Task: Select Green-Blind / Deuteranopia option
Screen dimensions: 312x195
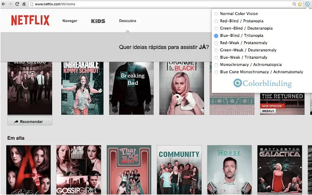Action: 243,28
